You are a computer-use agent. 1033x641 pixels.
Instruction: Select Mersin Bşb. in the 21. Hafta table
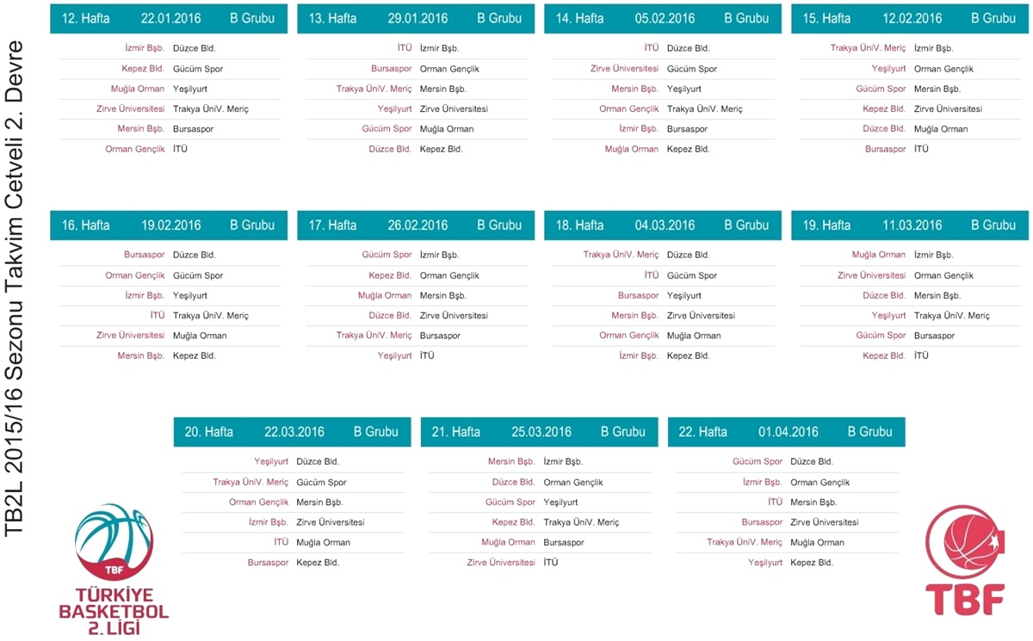coord(511,462)
